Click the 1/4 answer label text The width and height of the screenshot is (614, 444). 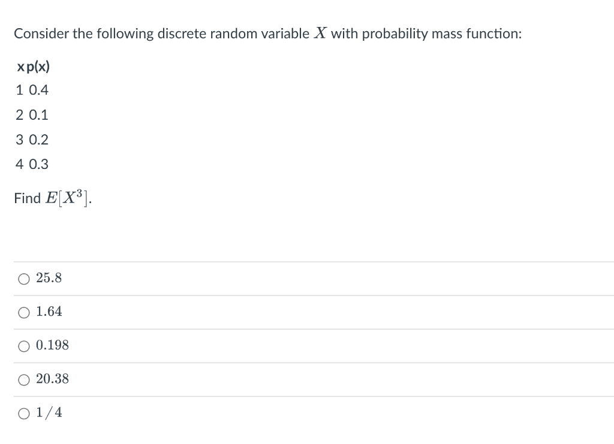tap(49, 412)
